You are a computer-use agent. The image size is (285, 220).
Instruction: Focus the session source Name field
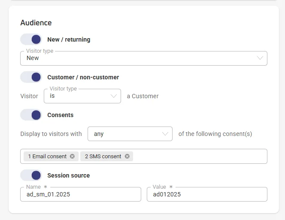pos(81,194)
